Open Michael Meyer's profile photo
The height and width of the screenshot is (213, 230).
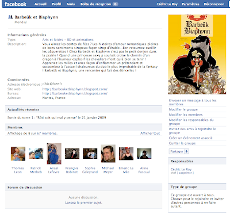tap(108, 154)
